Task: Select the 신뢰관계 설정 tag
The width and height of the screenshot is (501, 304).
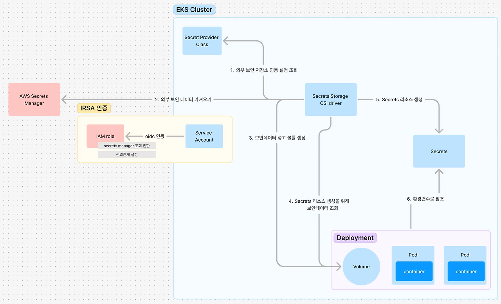Action: coord(126,154)
